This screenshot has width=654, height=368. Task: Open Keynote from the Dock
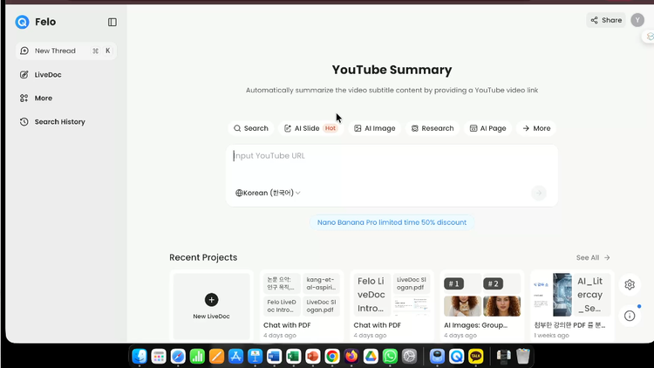(255, 357)
